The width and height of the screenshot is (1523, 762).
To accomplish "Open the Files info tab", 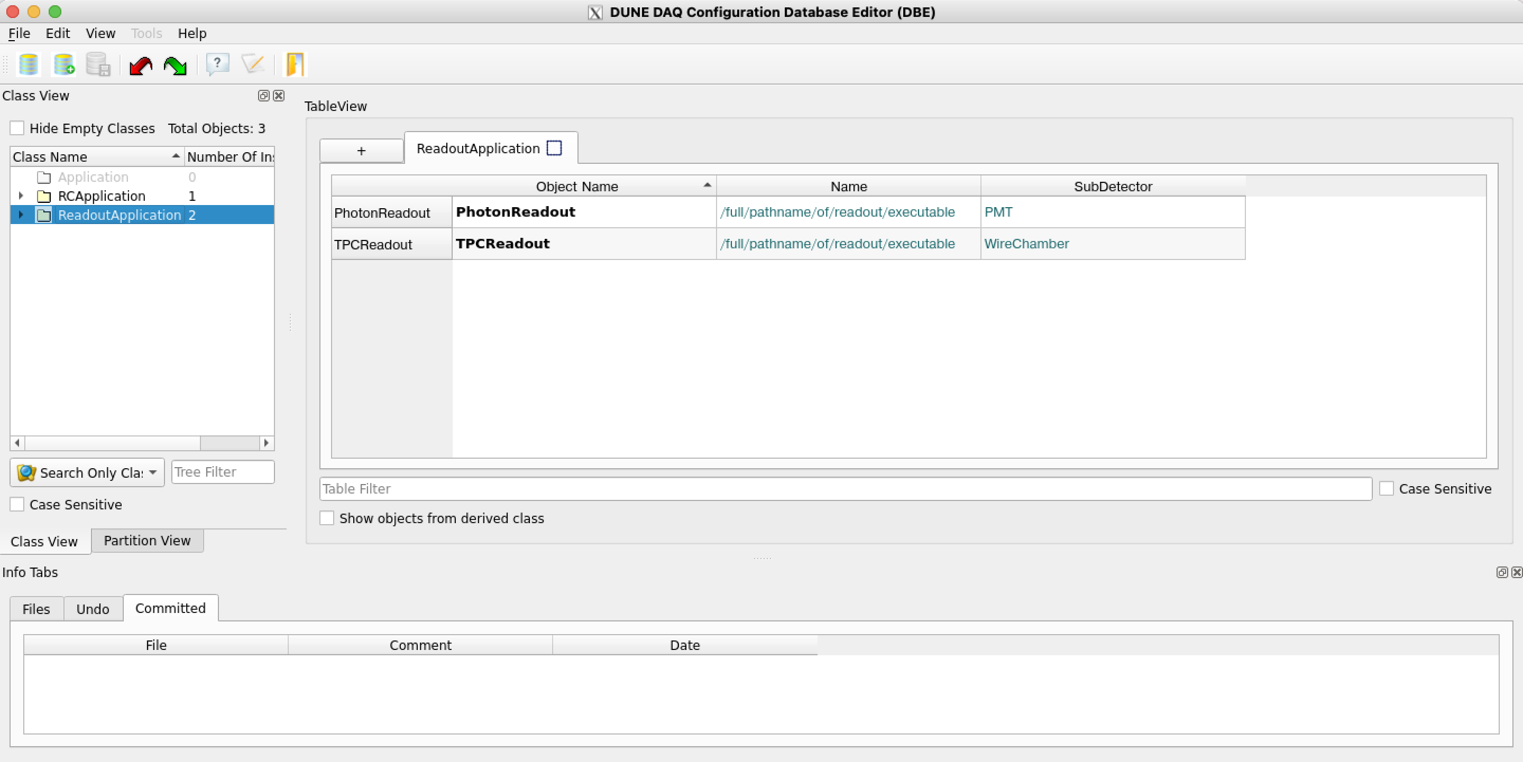I will click(36, 609).
